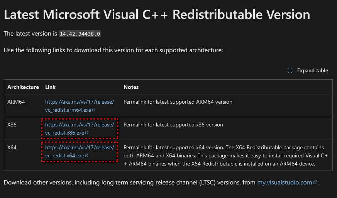Click external-link icon after vc_redist.x64.exe
This screenshot has width=337, height=198.
[87, 156]
